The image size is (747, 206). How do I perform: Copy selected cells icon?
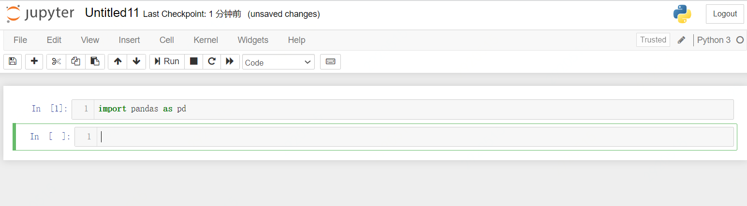(x=75, y=61)
